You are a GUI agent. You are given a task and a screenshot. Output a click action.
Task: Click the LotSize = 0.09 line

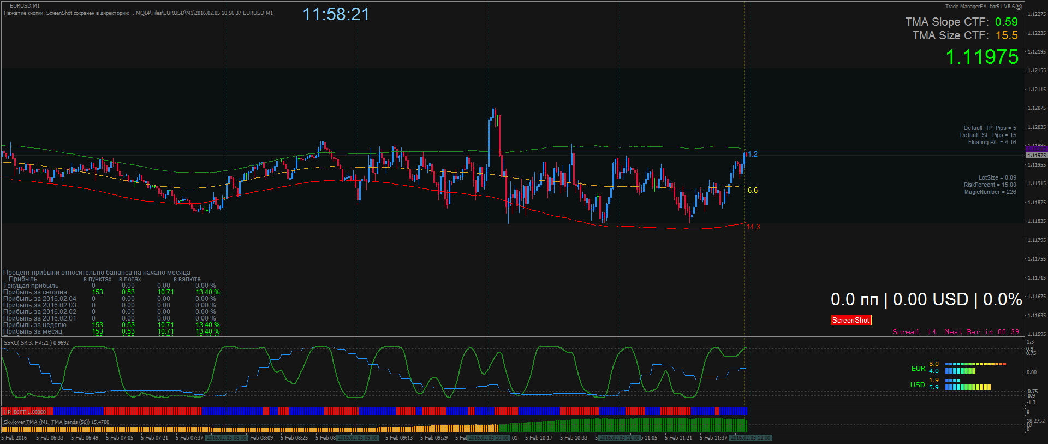[x=997, y=177]
